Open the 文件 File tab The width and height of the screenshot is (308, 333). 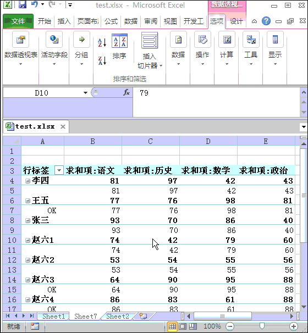pos(18,21)
